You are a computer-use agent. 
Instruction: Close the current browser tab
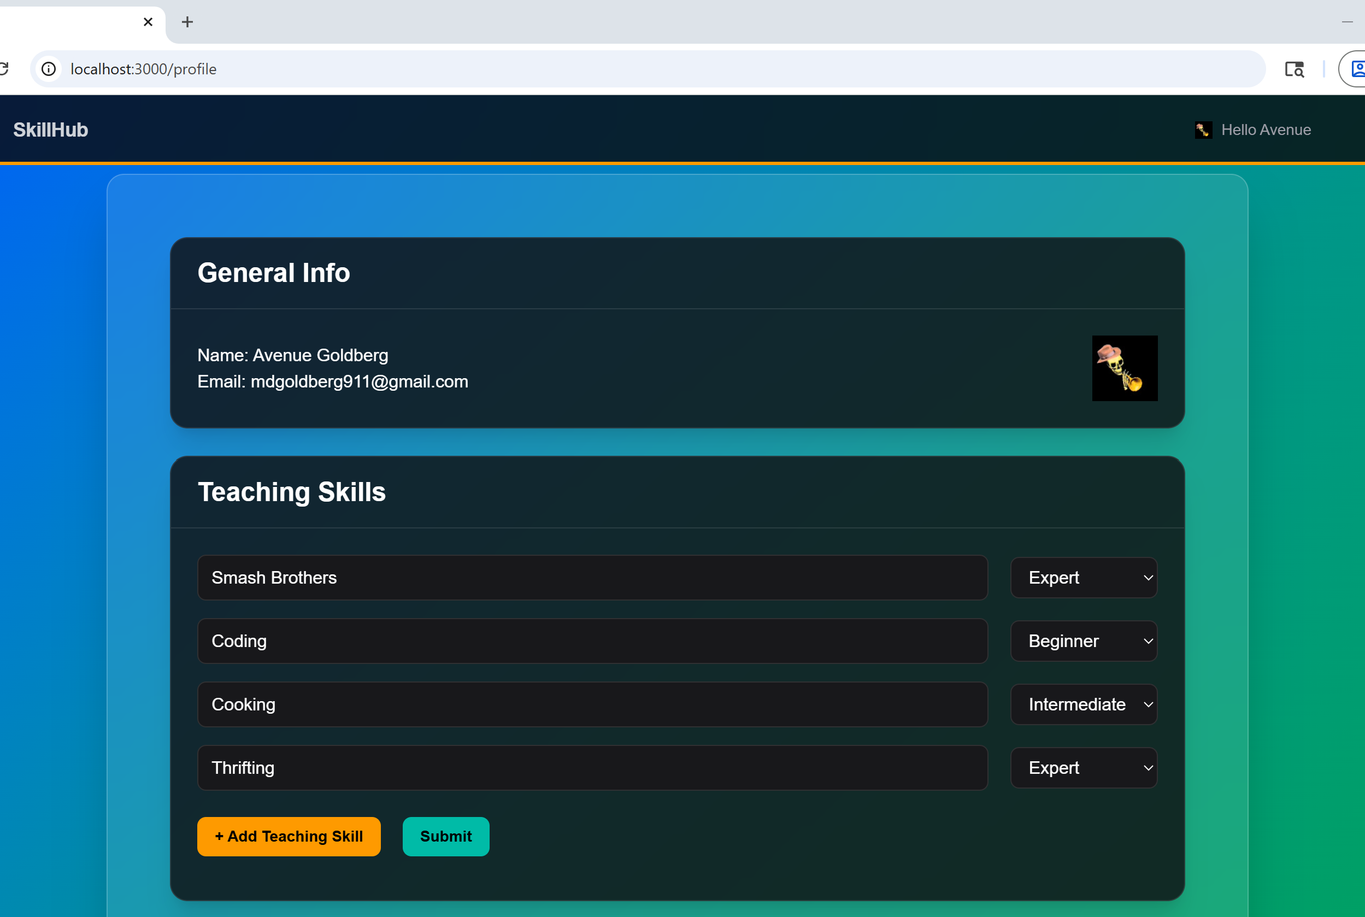click(148, 22)
